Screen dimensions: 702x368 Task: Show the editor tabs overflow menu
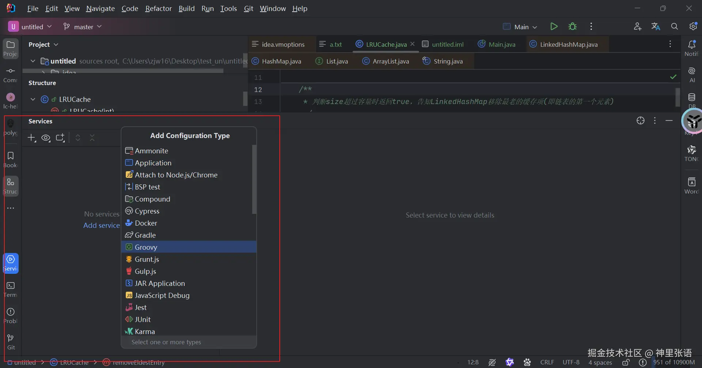click(x=670, y=44)
